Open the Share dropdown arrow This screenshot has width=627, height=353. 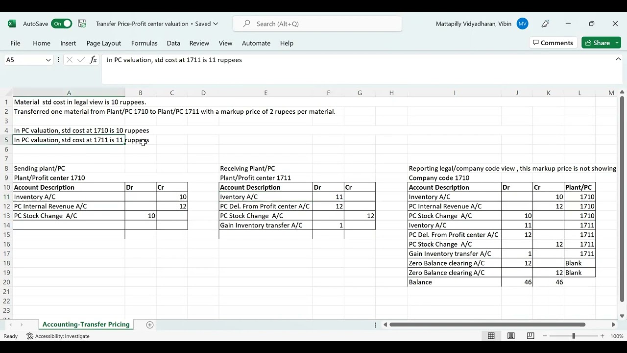[617, 43]
